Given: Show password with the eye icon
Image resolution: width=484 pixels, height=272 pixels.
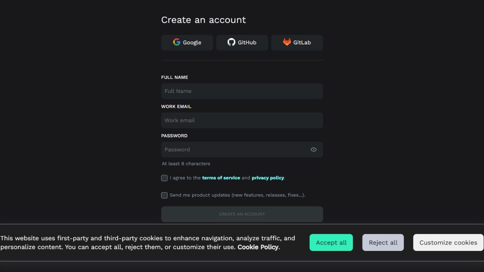Looking at the screenshot, I should (x=313, y=149).
